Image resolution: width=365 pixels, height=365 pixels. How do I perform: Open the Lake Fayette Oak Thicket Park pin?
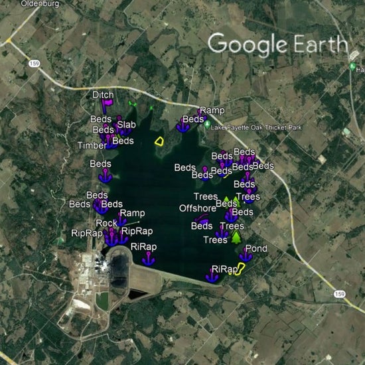(207, 125)
